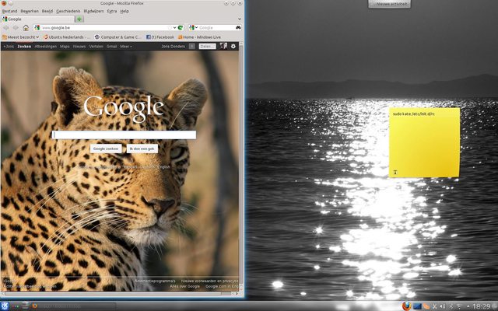498x311 pixels.
Task: Open the address bar history dropdown arrow
Action: click(x=174, y=28)
